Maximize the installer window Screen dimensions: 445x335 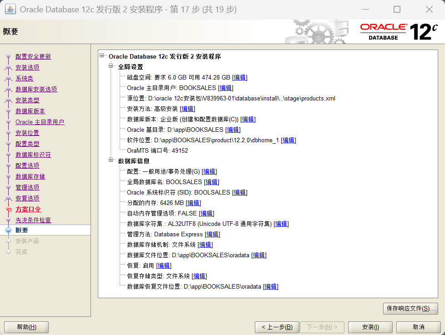[397, 10]
